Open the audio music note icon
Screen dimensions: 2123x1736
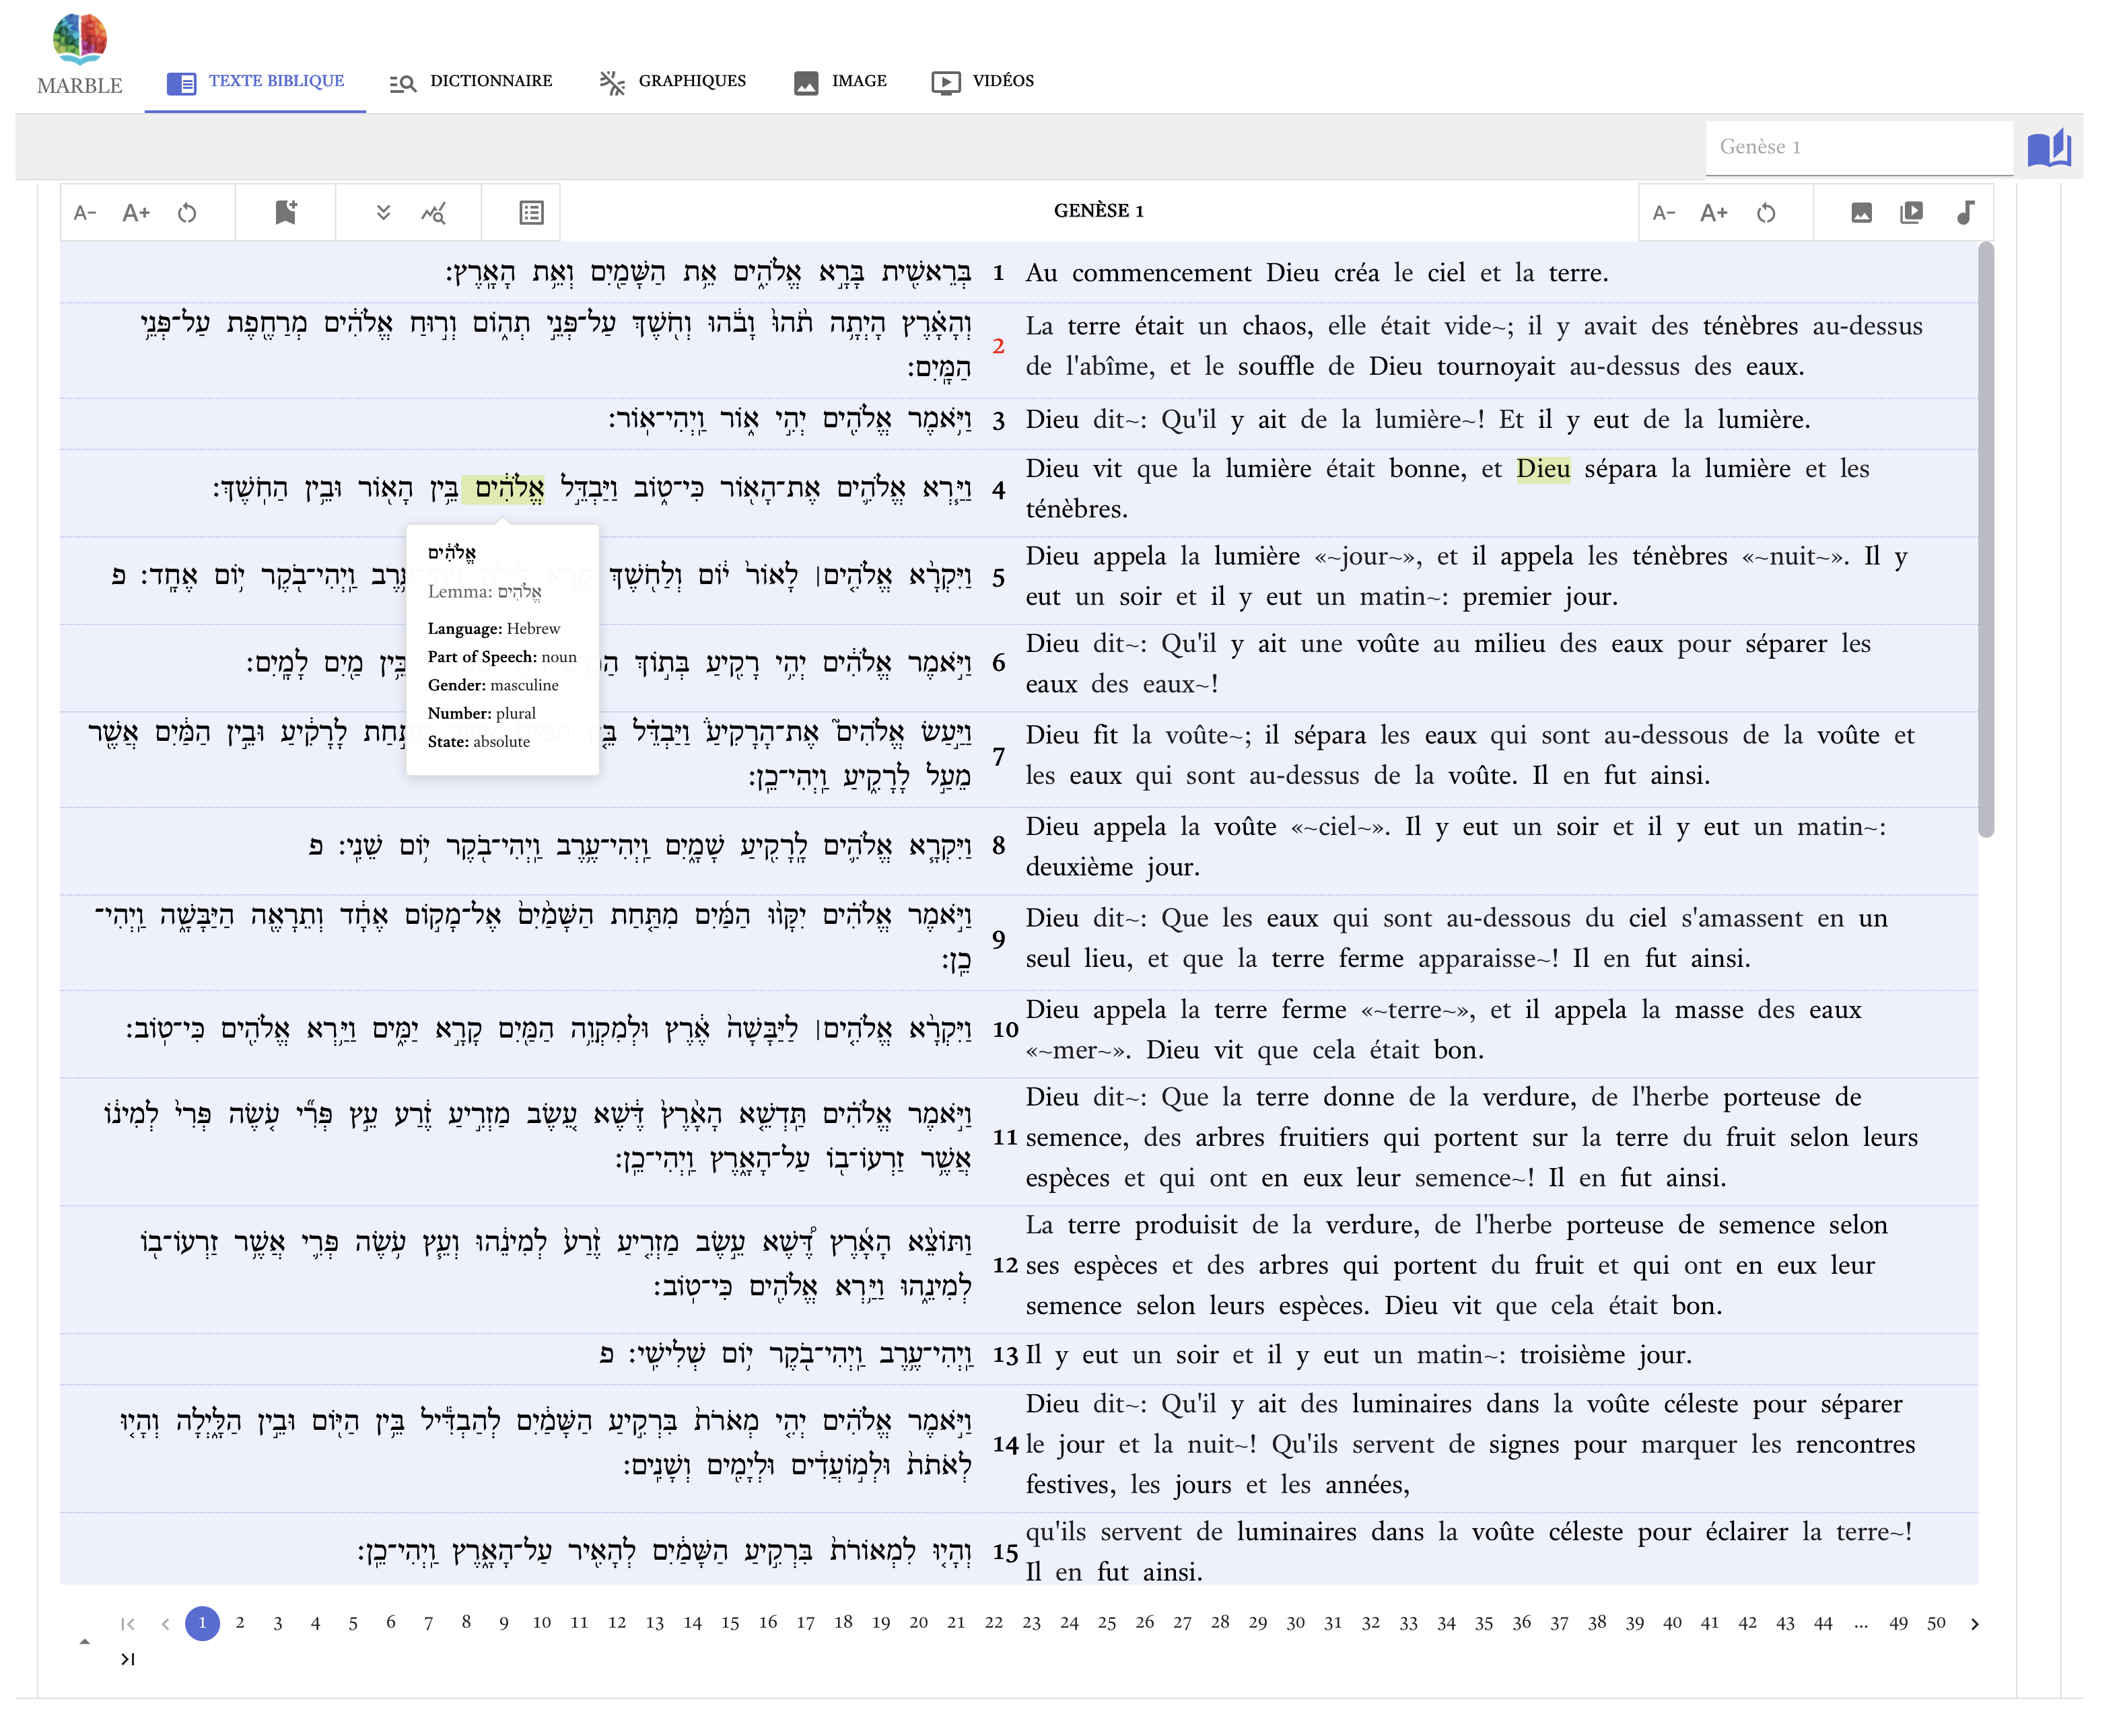click(1965, 212)
